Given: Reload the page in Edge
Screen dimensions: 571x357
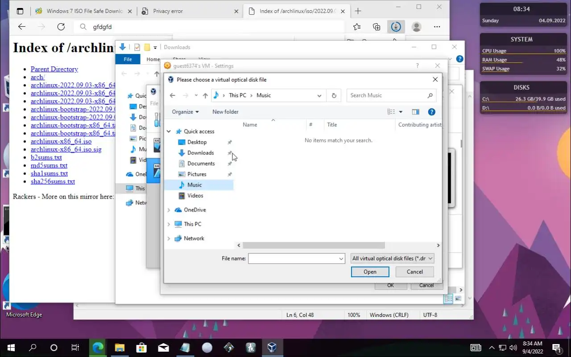Looking at the screenshot, I should 61,27.
